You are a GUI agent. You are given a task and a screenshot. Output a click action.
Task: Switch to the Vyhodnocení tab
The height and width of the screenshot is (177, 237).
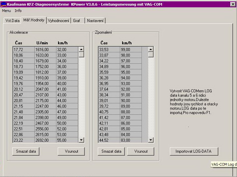click(x=58, y=21)
